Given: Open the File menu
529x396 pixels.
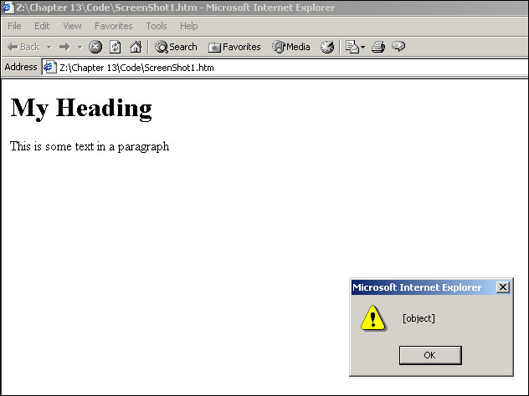Looking at the screenshot, I should (14, 26).
